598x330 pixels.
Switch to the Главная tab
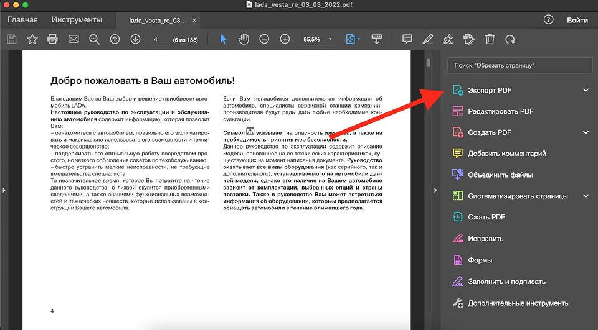[x=22, y=20]
